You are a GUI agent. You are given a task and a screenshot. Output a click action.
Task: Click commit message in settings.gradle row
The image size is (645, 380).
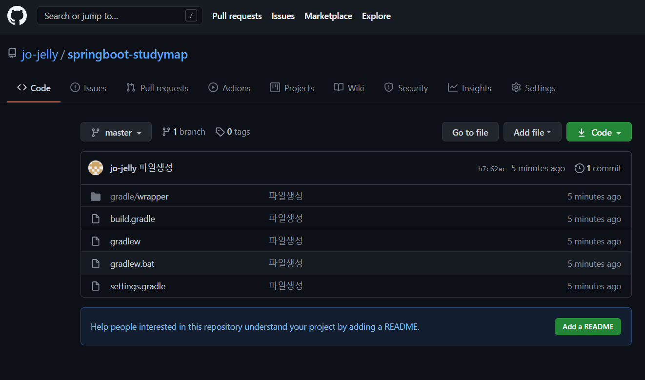[286, 286]
